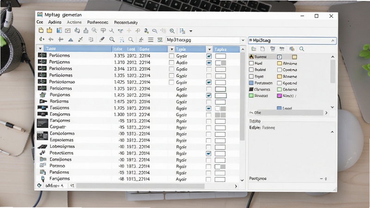370x208 pixels.
Task: Open the Receorbaeky menu
Action: [x=126, y=22]
